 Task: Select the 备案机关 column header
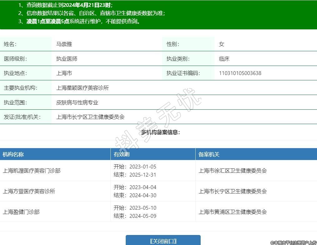pyautogui.click(x=209, y=154)
